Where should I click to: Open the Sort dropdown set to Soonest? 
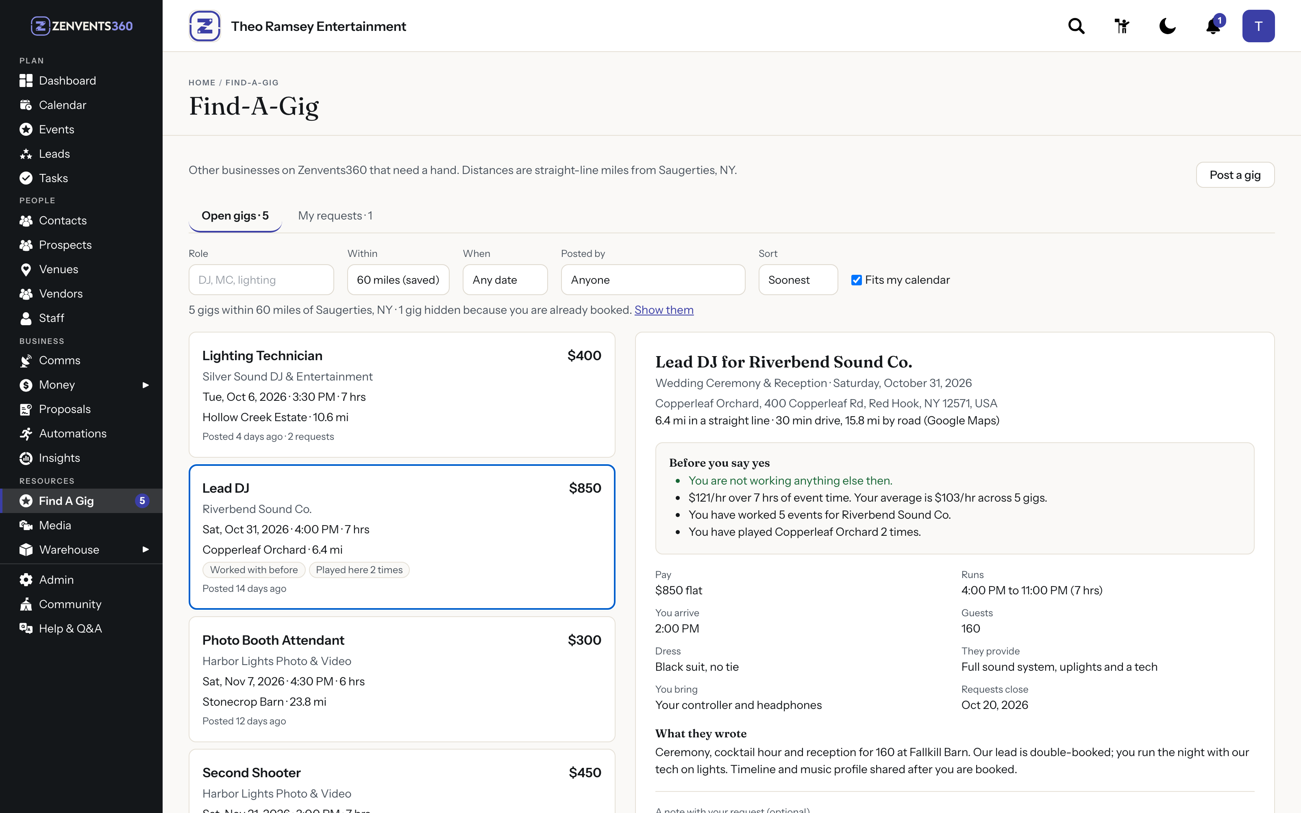pyautogui.click(x=798, y=280)
